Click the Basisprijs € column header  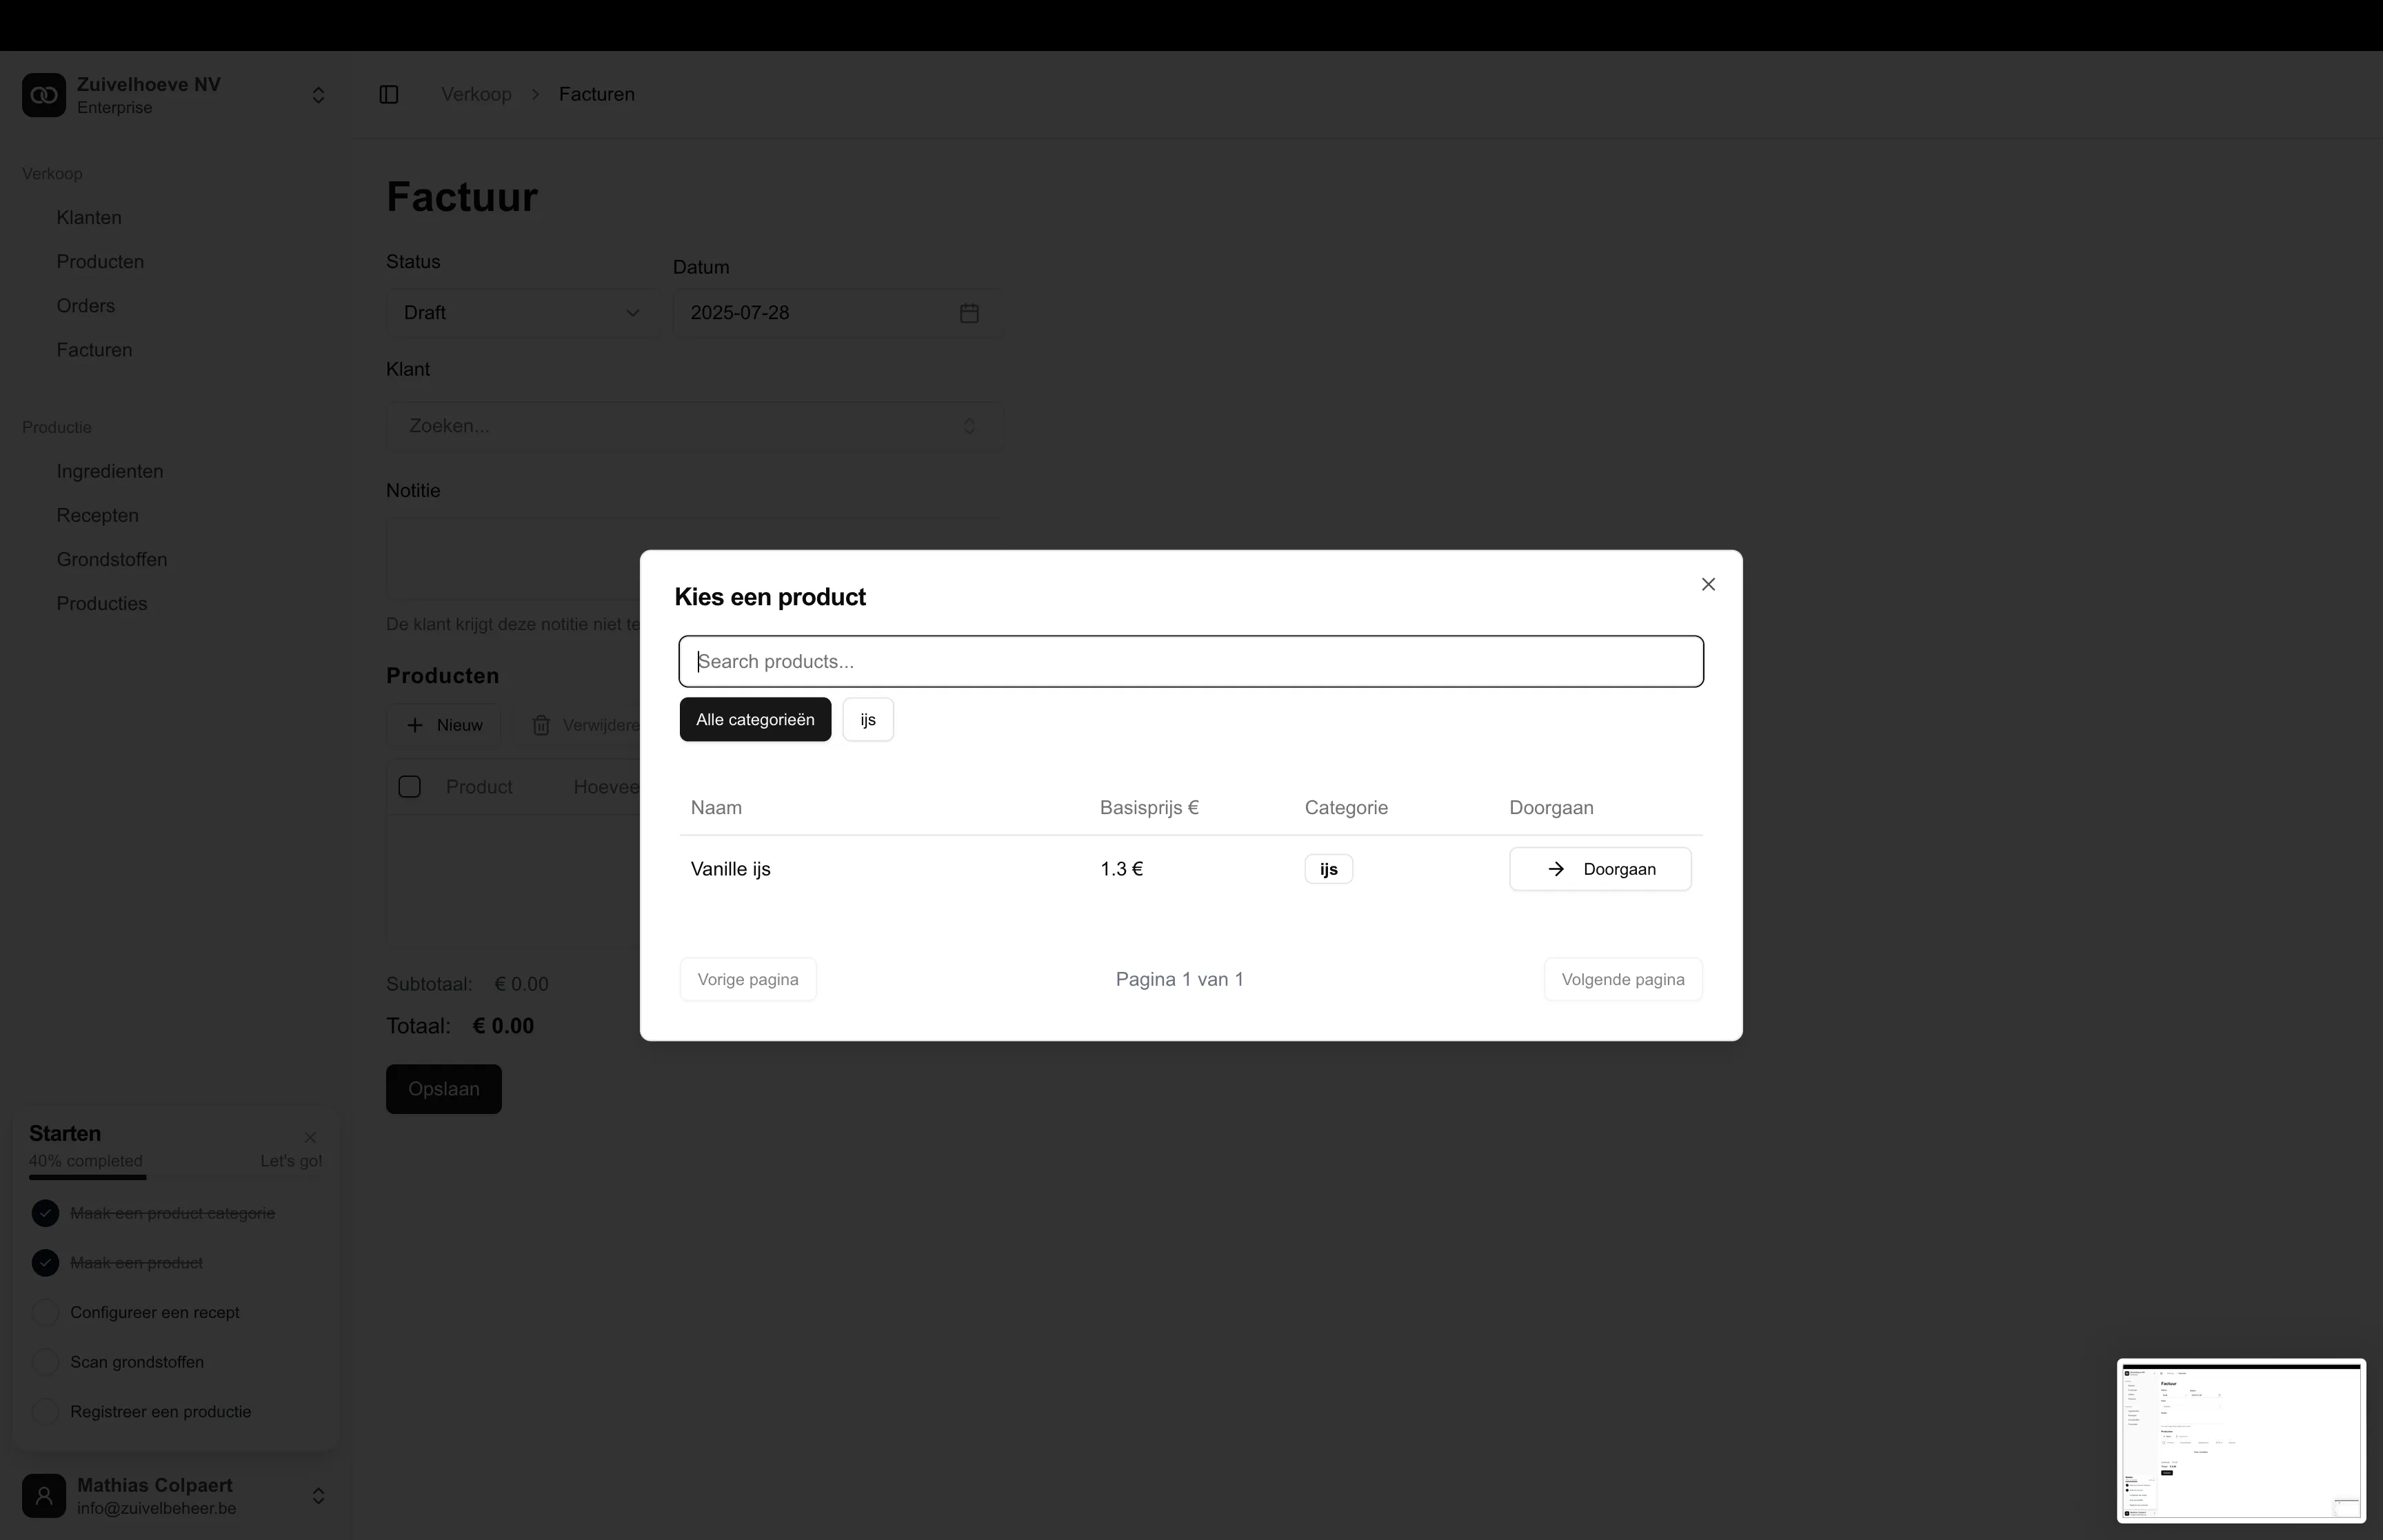click(1149, 807)
